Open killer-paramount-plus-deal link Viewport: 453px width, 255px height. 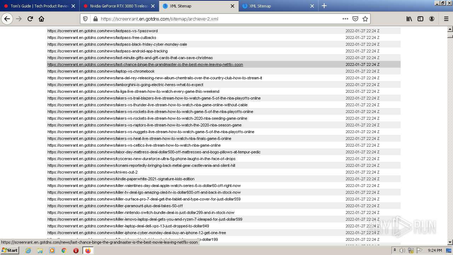tap(115, 206)
